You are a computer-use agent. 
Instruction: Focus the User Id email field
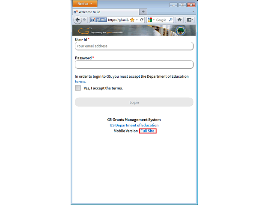pos(134,46)
